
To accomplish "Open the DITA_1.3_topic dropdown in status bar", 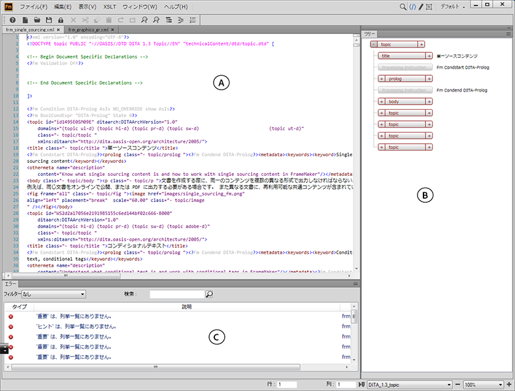I will (410, 384).
